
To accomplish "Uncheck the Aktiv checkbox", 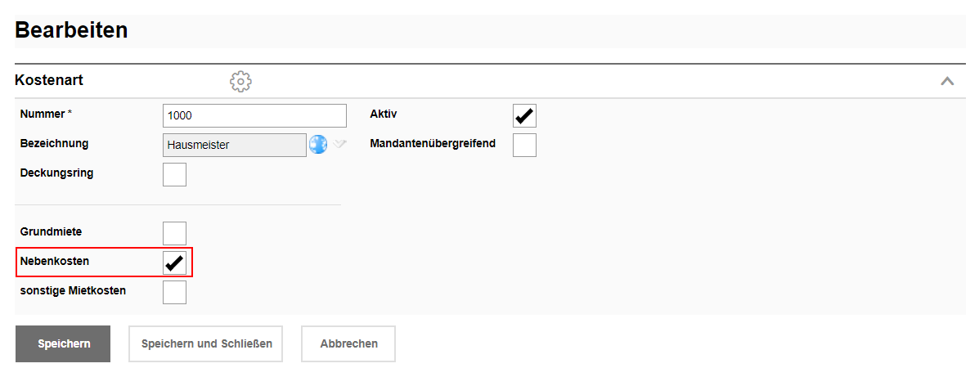I will [x=524, y=115].
